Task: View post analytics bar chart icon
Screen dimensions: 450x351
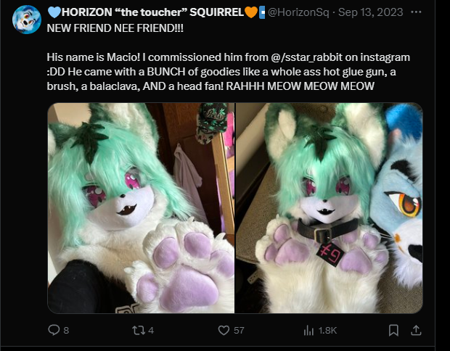Action: pyautogui.click(x=308, y=331)
